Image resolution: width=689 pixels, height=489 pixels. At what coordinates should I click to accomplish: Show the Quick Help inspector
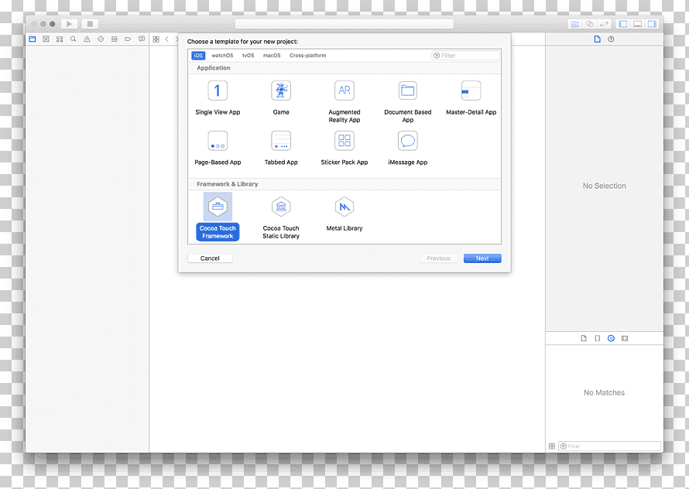(x=611, y=39)
